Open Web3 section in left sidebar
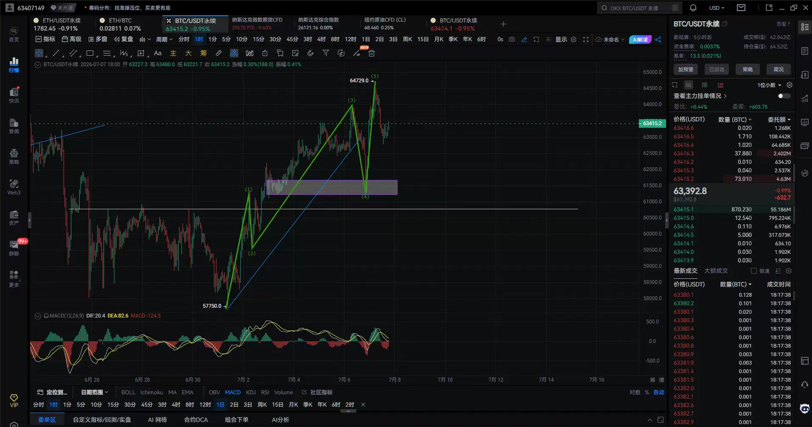The width and height of the screenshot is (812, 427). (14, 187)
